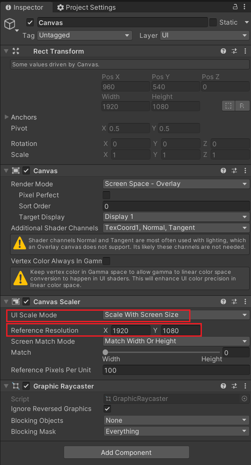Screen dimensions: 251x465
Task: Click the Add Component button
Action: (126, 453)
